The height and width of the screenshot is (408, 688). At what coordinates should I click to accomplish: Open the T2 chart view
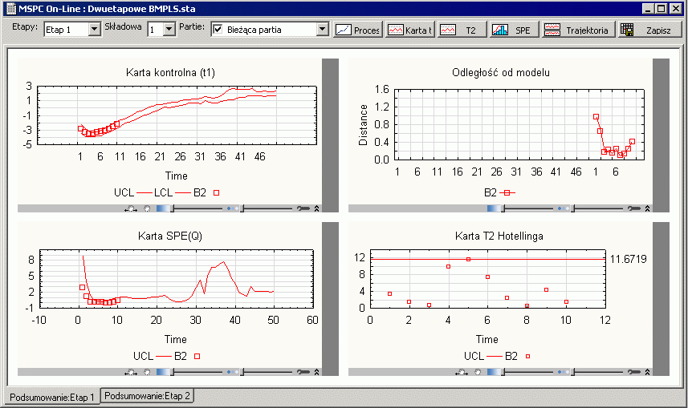pos(462,30)
